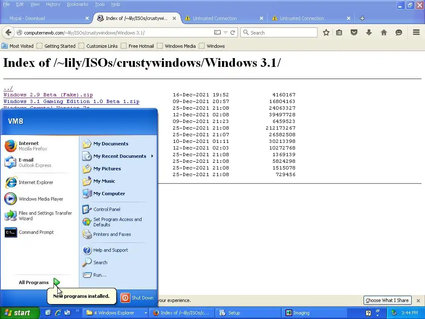
Task: Click the Shut Down button
Action: point(137,297)
